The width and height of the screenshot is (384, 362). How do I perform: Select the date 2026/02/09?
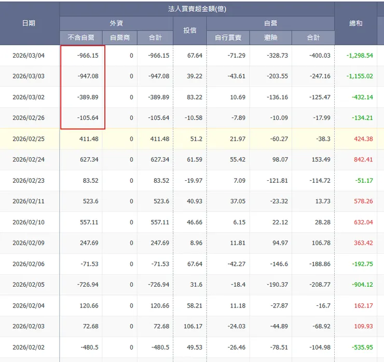coord(29,243)
